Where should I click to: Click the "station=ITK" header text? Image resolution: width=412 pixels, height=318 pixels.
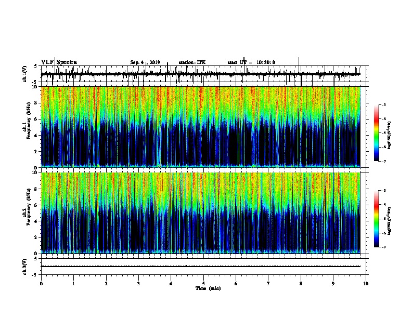[x=192, y=62]
